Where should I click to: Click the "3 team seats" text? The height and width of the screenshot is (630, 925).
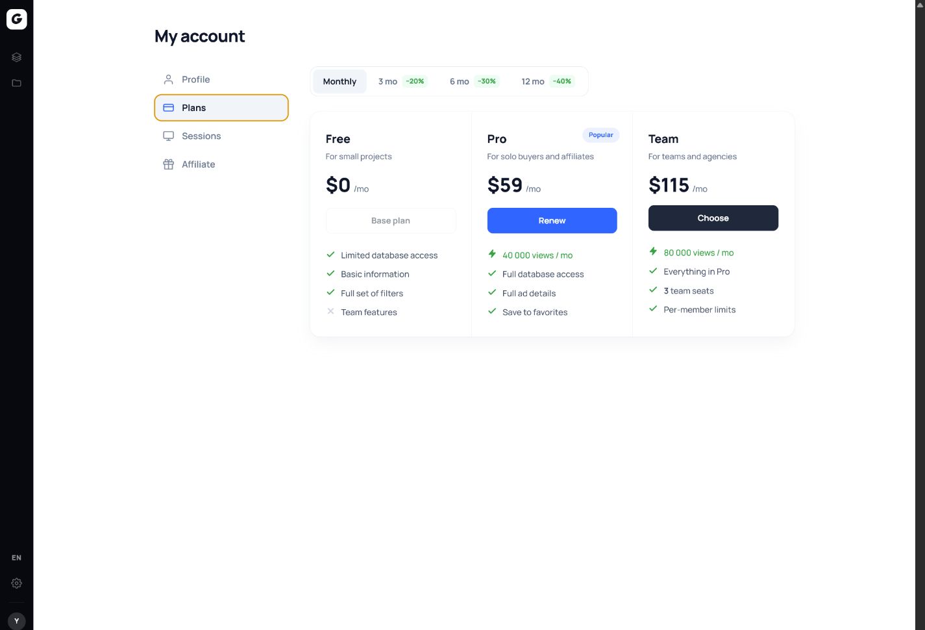(689, 291)
